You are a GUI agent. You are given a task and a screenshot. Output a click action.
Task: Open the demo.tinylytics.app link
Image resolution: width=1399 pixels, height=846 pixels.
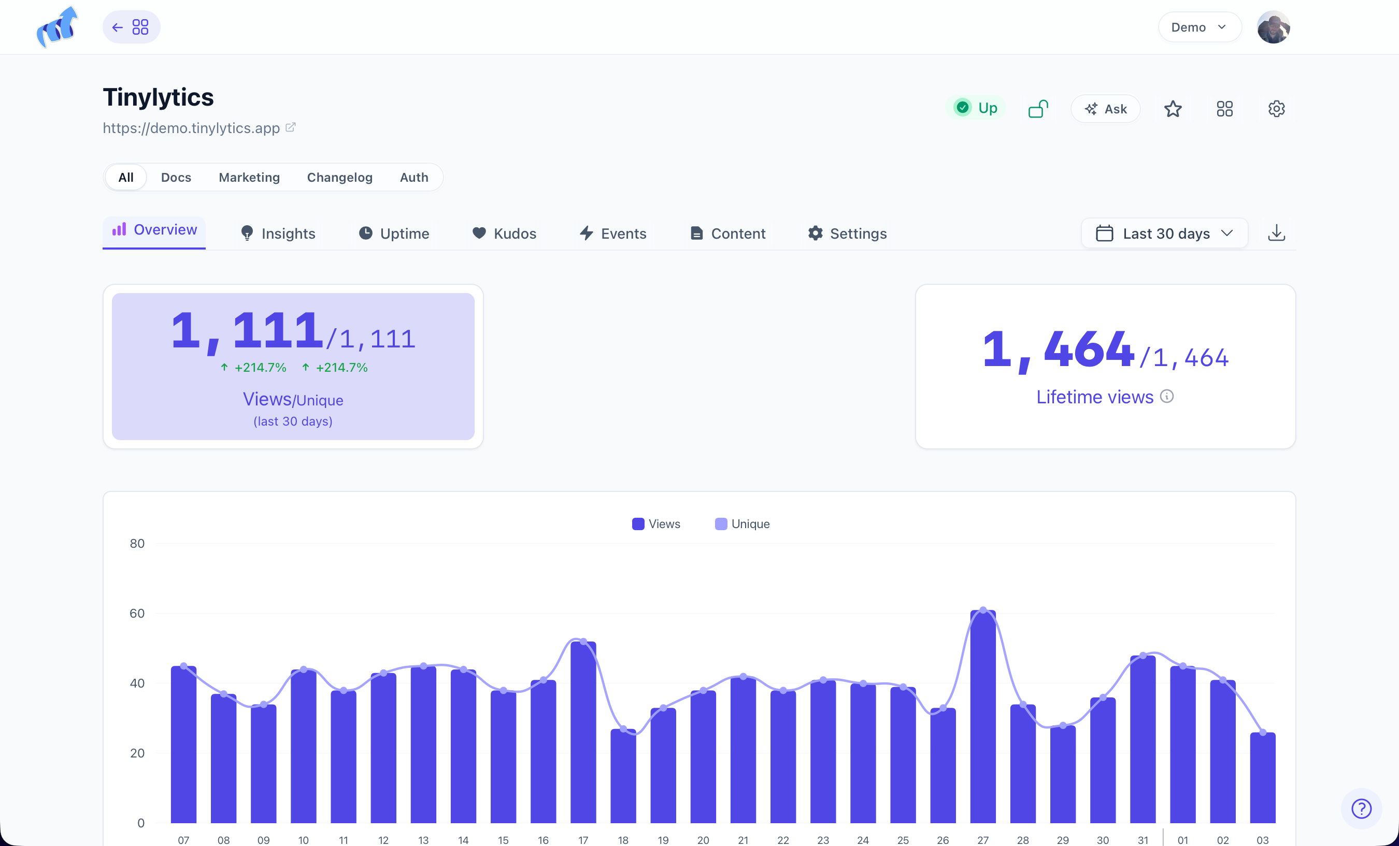191,128
